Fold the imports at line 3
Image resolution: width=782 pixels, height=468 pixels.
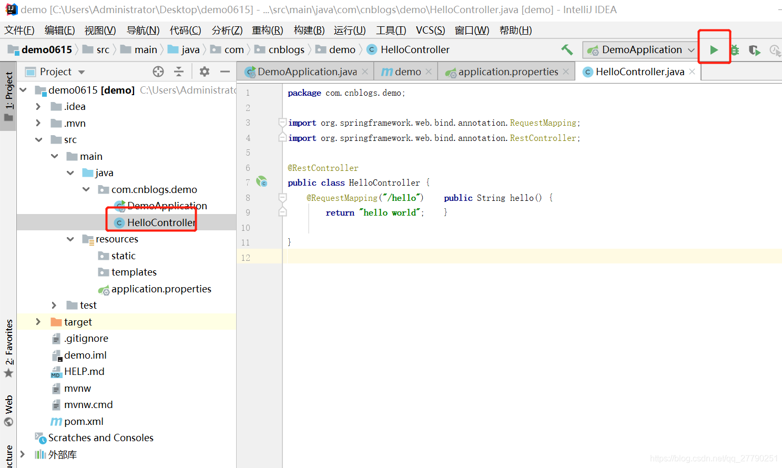coord(282,123)
